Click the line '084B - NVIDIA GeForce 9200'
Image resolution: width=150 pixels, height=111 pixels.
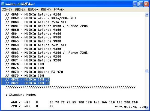[33, 14]
